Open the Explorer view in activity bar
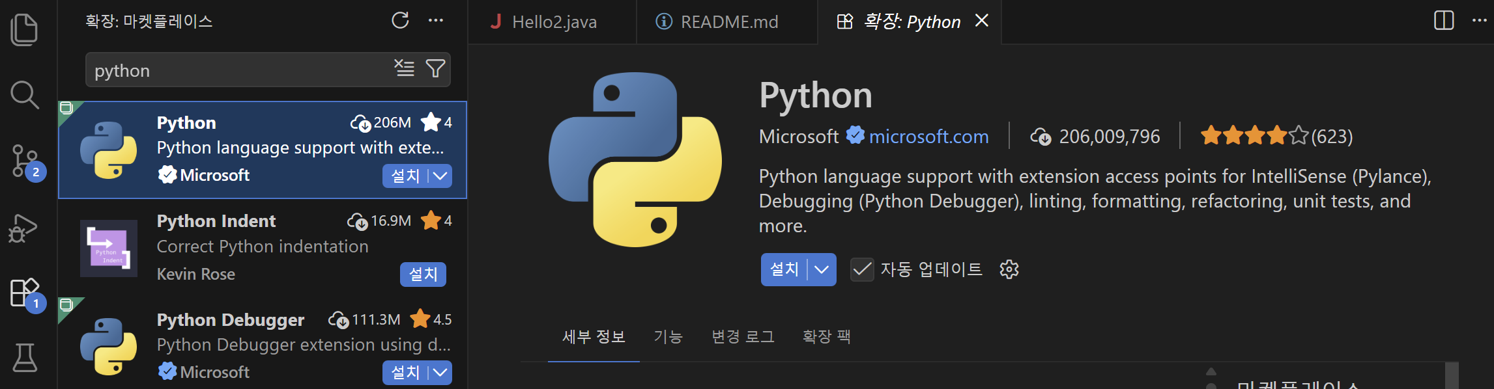This screenshot has width=1494, height=389. click(x=25, y=29)
